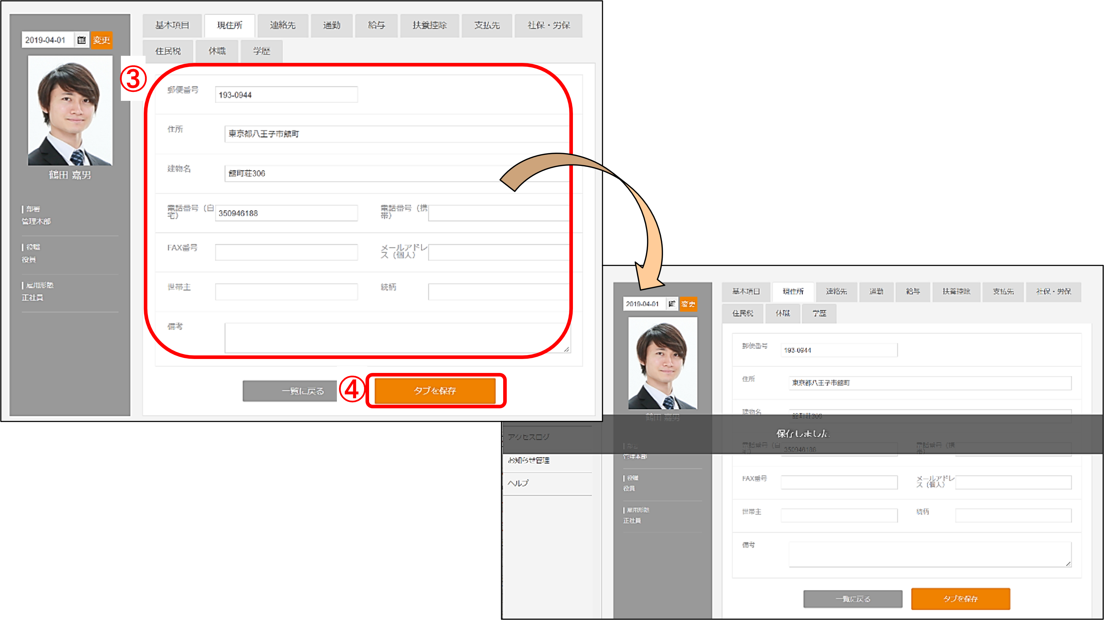Click the 備考 text area in lower screenshot form

930,555
